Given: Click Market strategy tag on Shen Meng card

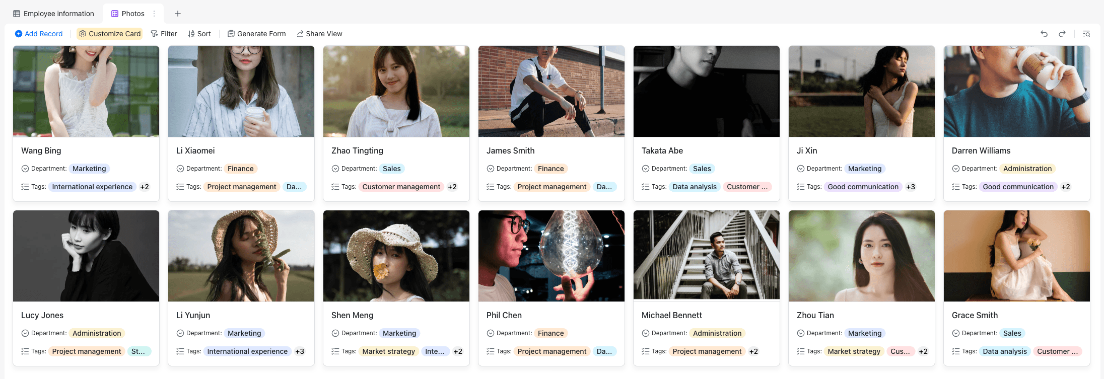Looking at the screenshot, I should [388, 351].
